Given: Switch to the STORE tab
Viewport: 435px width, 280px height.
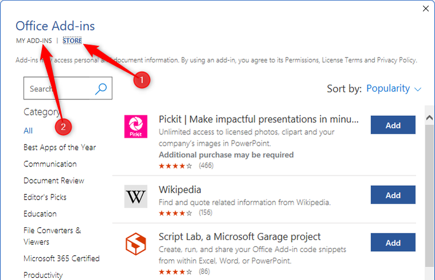Looking at the screenshot, I should (x=72, y=41).
